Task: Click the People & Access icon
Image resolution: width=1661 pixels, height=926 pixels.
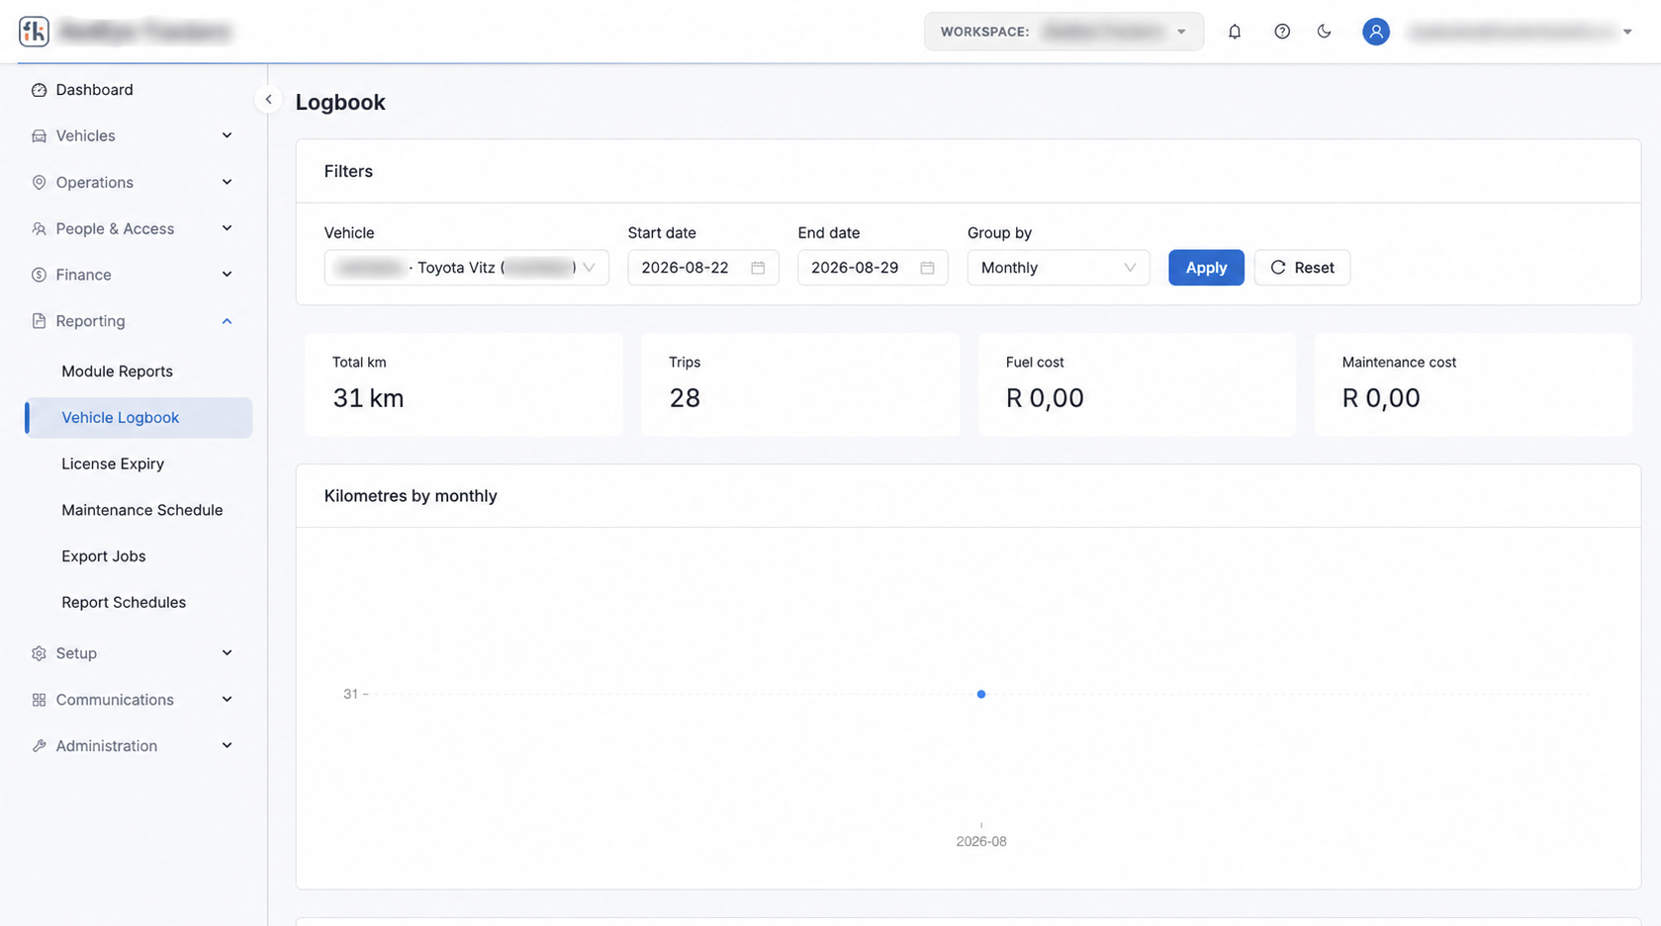Action: [x=39, y=228]
